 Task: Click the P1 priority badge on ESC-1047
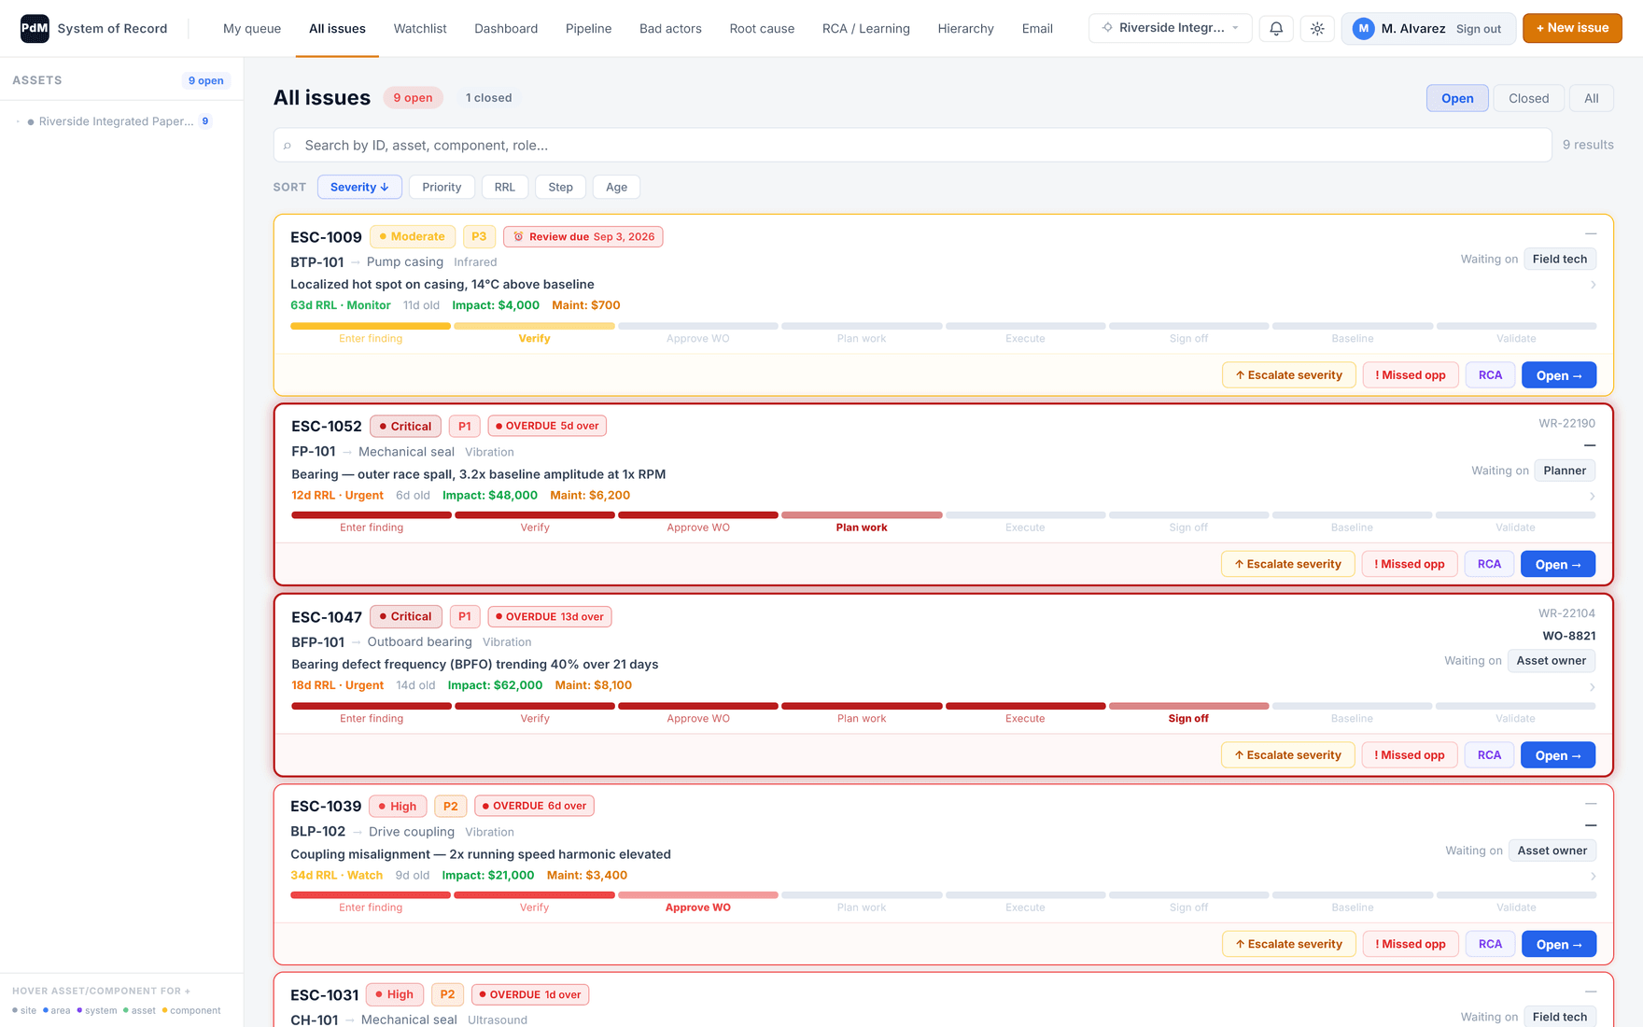click(465, 617)
